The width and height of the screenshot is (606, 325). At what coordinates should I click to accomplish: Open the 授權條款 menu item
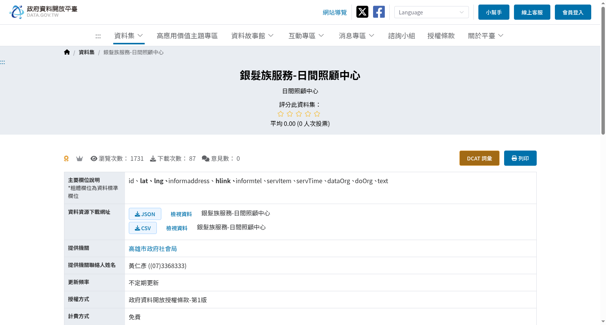click(x=441, y=36)
